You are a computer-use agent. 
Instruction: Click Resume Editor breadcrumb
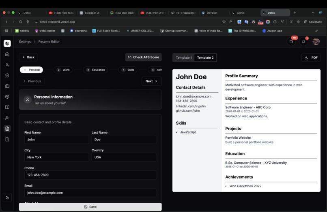click(x=49, y=42)
